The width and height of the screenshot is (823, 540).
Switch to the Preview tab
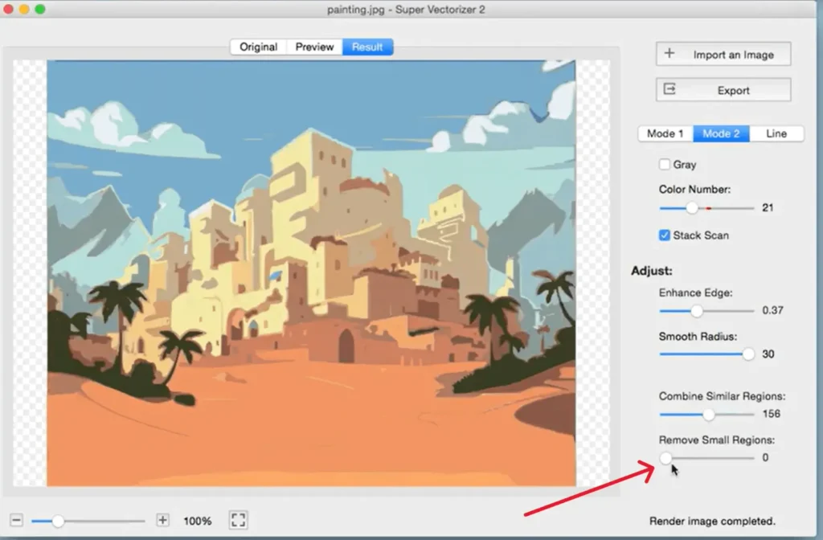313,47
